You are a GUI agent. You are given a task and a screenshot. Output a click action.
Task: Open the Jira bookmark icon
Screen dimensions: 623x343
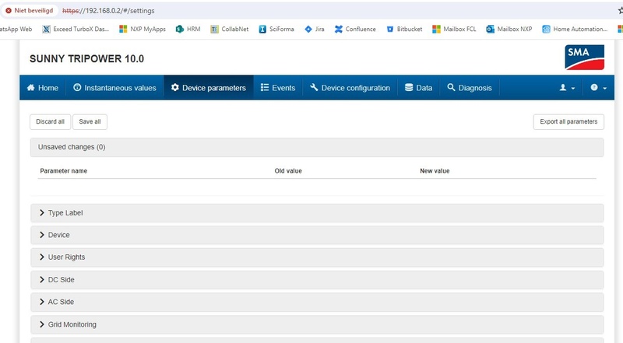[x=308, y=29]
